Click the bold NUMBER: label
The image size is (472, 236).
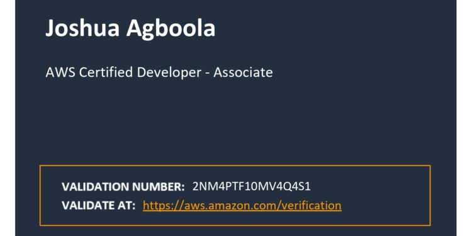point(159,187)
